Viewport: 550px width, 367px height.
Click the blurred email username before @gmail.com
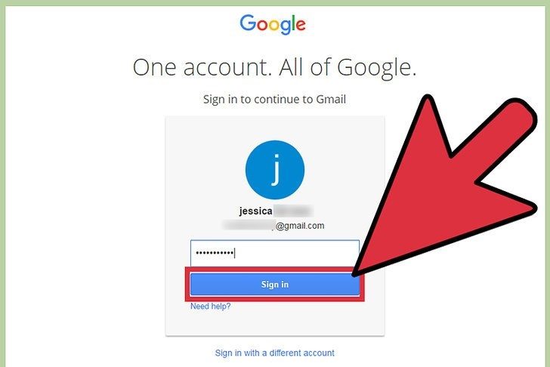248,225
